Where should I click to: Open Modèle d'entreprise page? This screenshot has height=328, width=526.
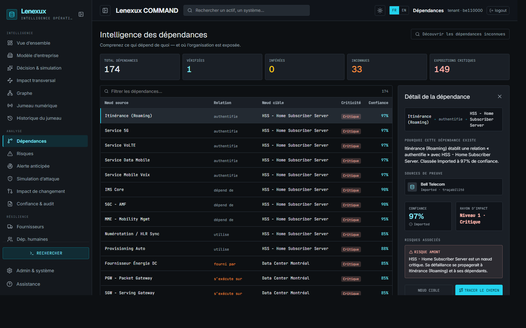point(45,55)
